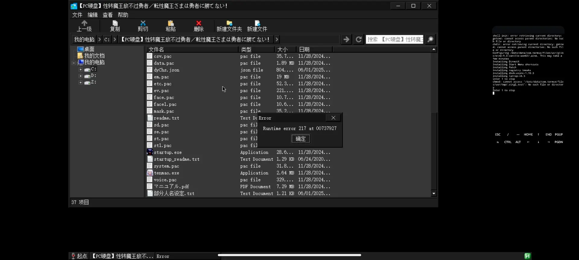Open the 查看 menu

pos(108,15)
